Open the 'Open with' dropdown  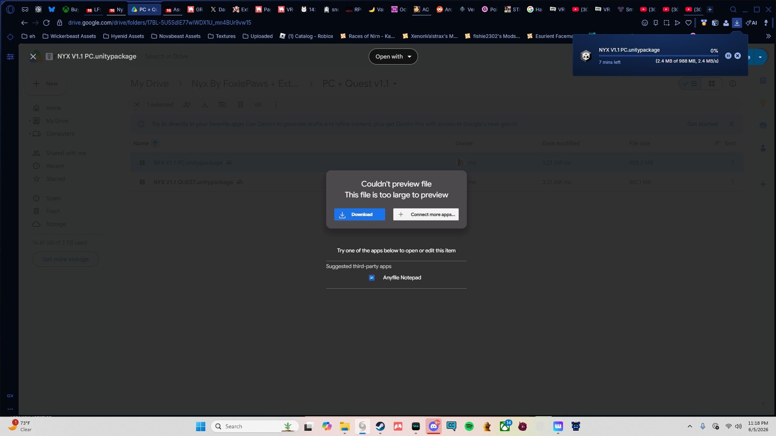393,57
